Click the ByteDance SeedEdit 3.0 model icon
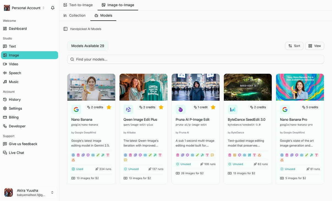 (x=233, y=109)
